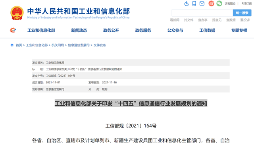Open the 新闻动态 menu
This screenshot has height=143, width=254.
click(x=79, y=30)
